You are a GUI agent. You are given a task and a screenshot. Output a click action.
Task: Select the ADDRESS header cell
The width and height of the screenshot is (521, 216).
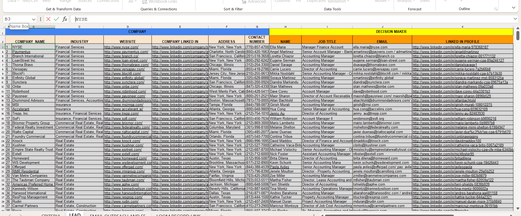pos(227,39)
